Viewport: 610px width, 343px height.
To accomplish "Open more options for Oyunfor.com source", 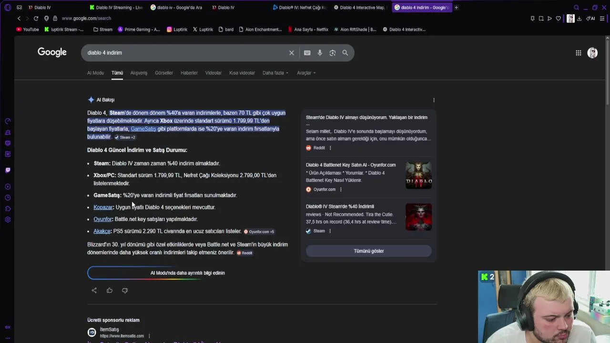I will tap(340, 189).
